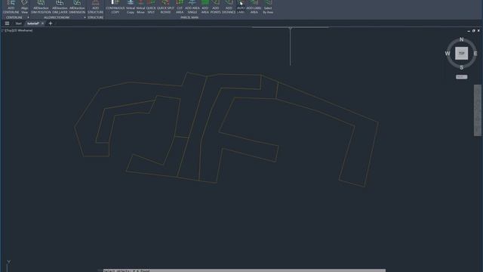Choose the Cut Area tool
The image size is (483, 272).
(180, 7)
